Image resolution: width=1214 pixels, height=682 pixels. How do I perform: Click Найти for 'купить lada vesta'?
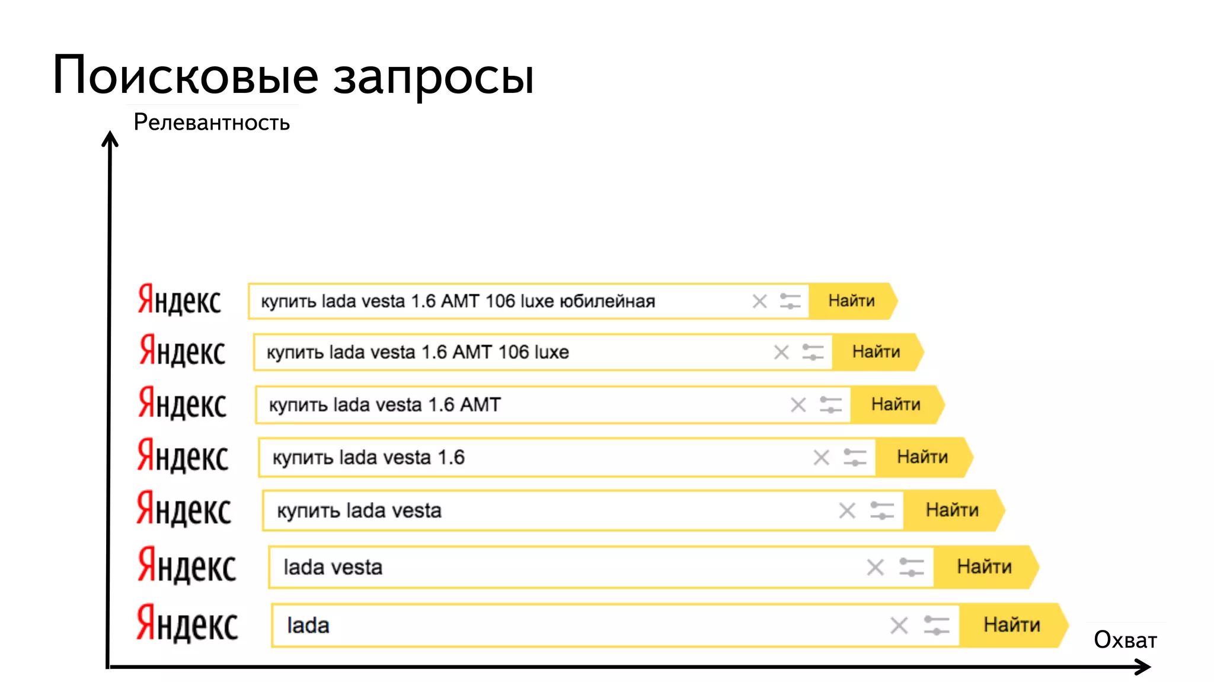[954, 510]
